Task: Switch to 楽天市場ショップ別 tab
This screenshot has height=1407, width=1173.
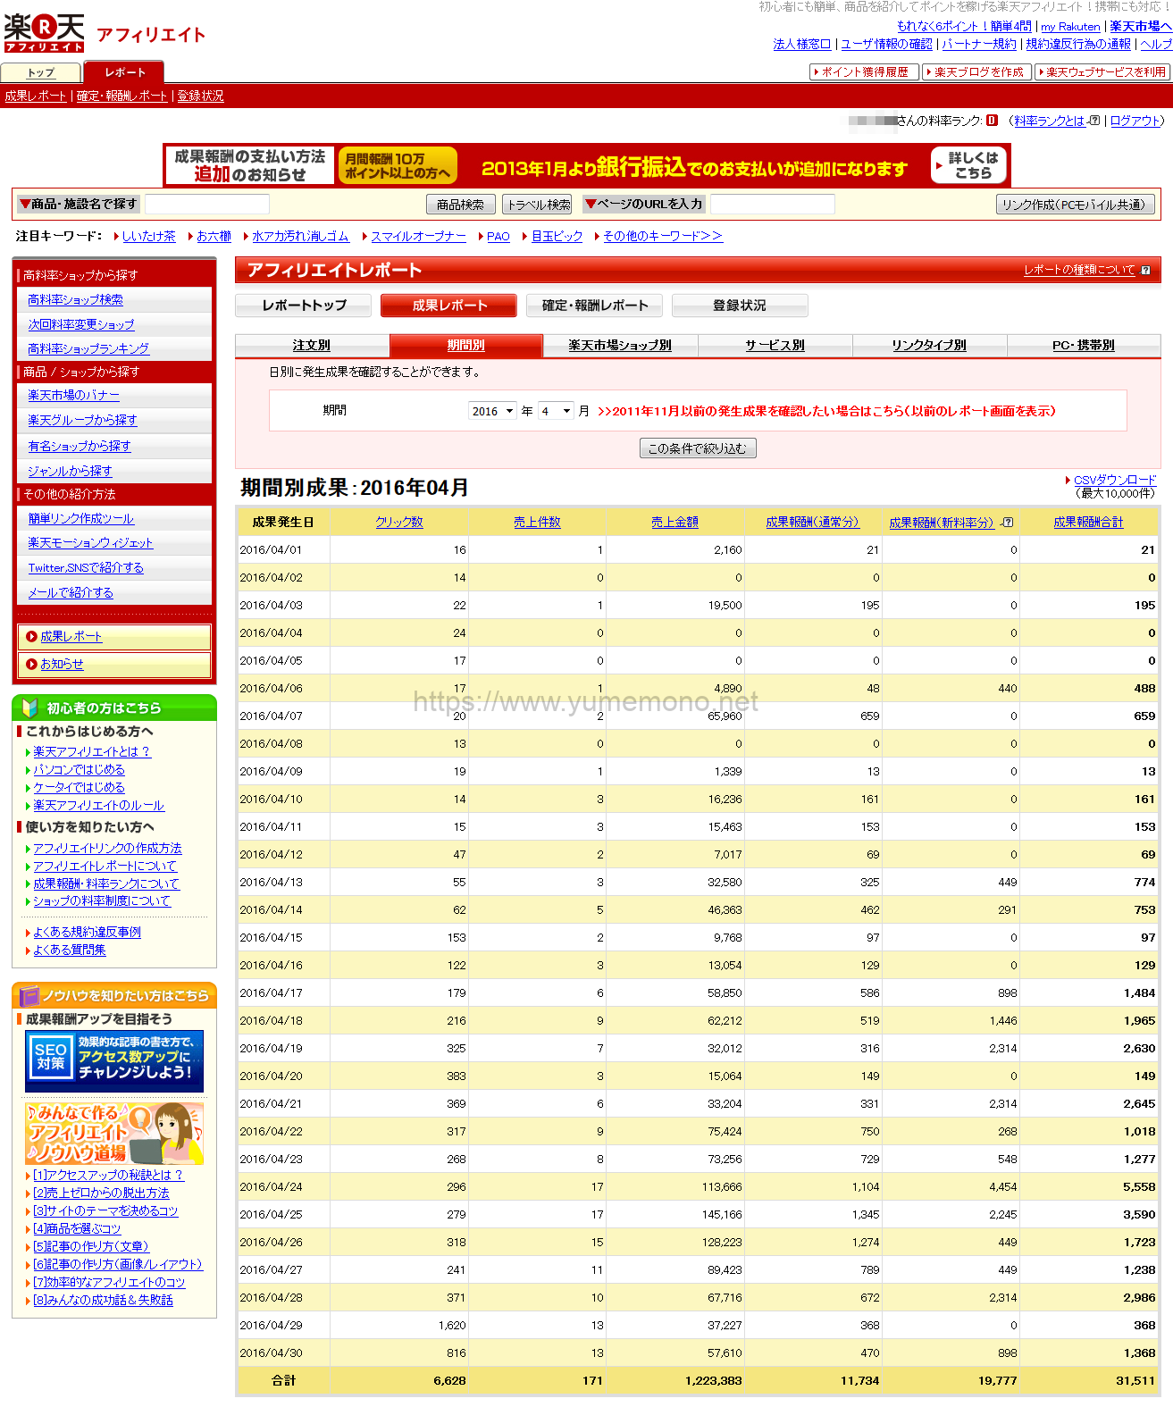Action: [x=620, y=345]
